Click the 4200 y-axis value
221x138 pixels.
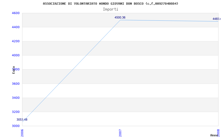tap(15, 41)
